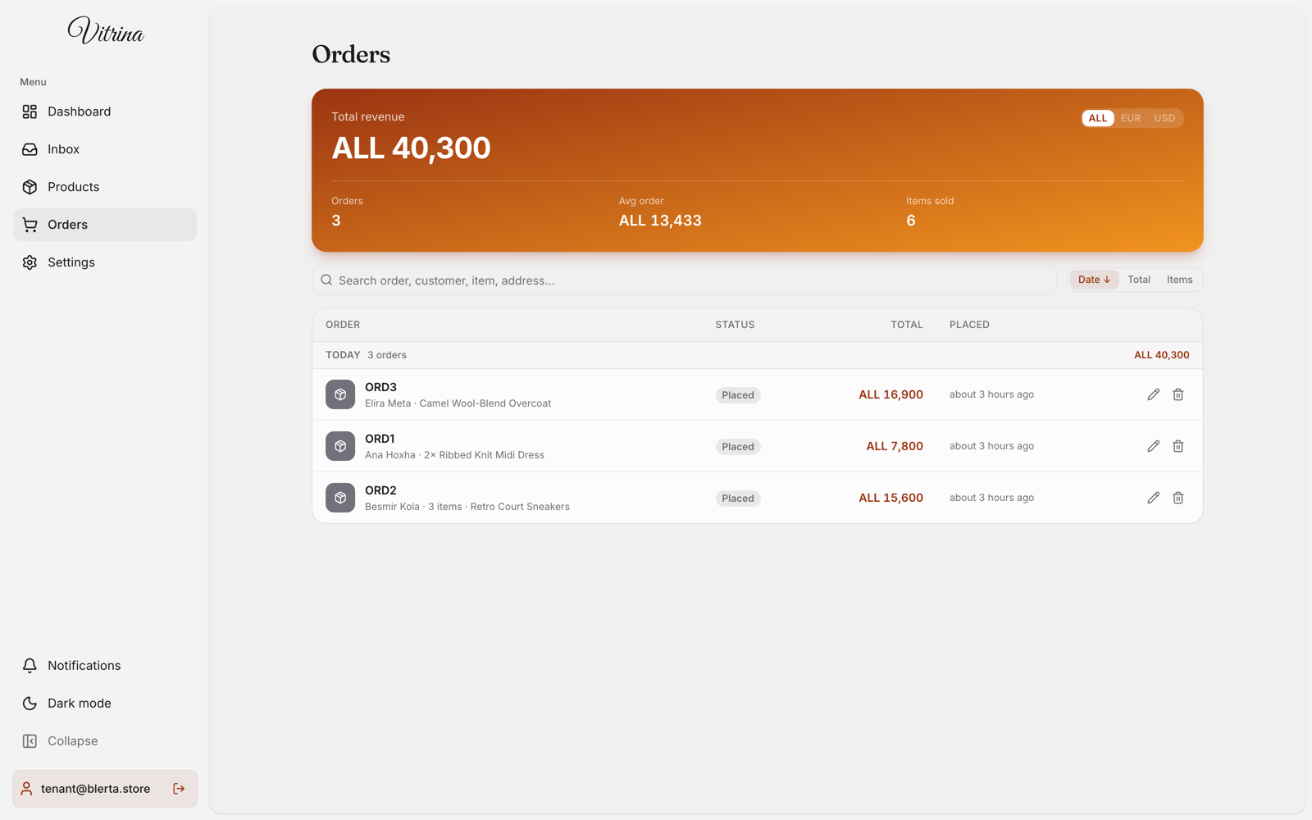The image size is (1312, 820).
Task: Click the ALL 15,600 total
Action: [891, 498]
